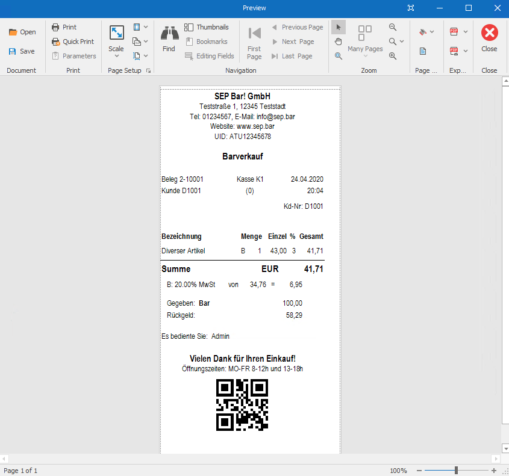Click the plus button beside zoom slider
Image resolution: width=509 pixels, height=476 pixels.
(x=494, y=471)
